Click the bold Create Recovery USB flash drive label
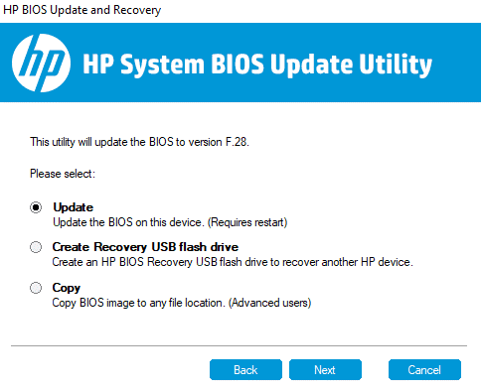 pos(145,247)
